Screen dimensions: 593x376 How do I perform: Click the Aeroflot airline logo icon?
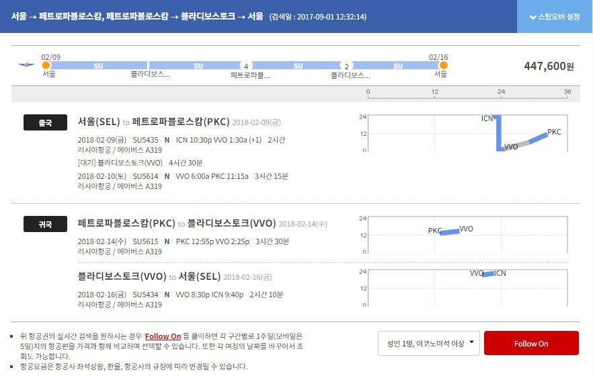coord(26,65)
